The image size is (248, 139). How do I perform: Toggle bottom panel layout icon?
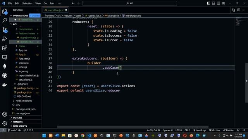pyautogui.click(x=214, y=3)
